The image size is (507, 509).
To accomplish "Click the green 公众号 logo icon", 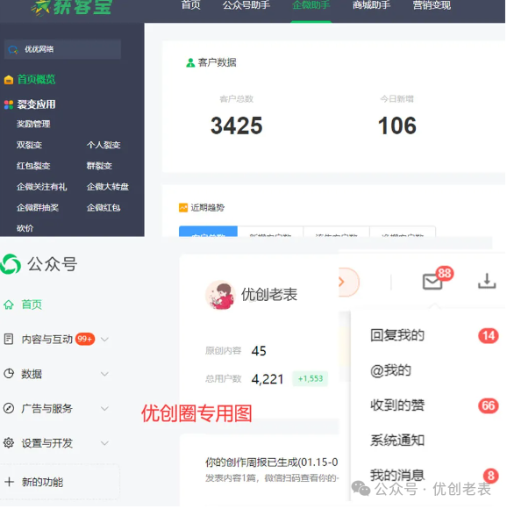I will [11, 265].
